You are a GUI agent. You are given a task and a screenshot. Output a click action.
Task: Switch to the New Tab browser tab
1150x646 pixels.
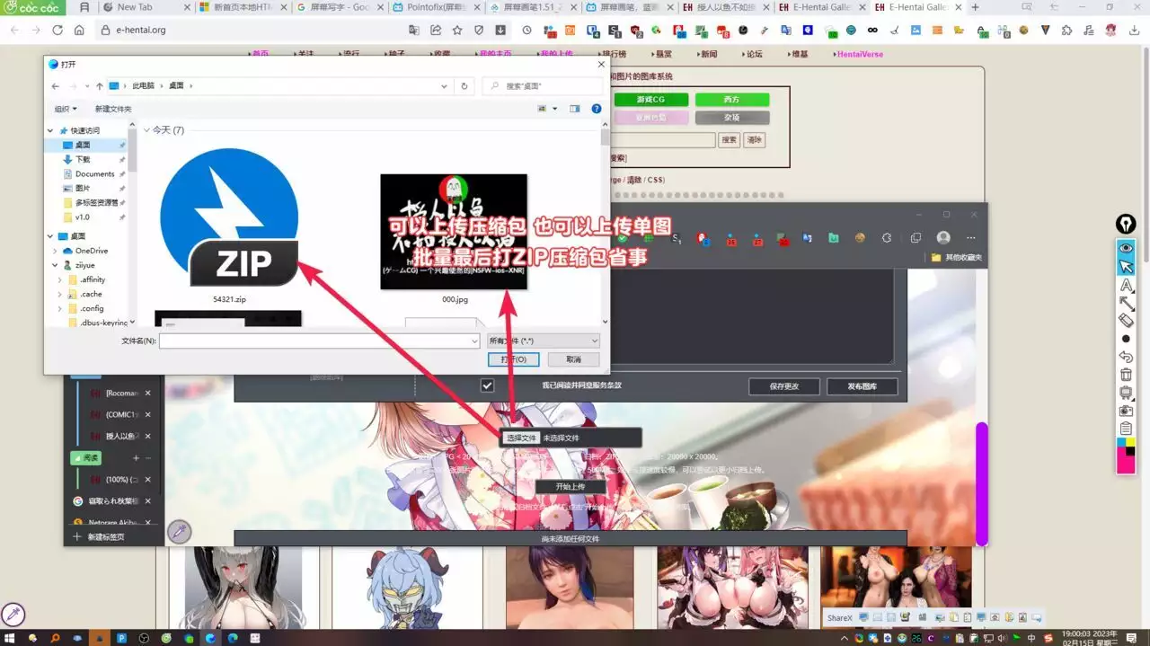135,7
